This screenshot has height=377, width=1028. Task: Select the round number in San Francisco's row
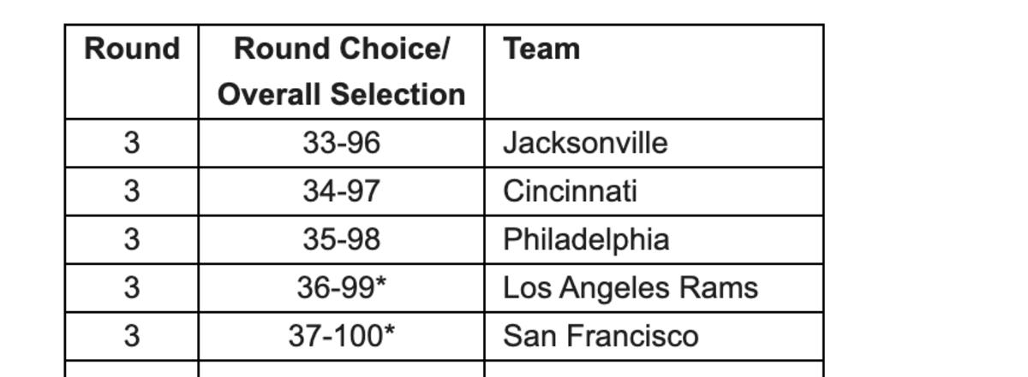click(131, 336)
